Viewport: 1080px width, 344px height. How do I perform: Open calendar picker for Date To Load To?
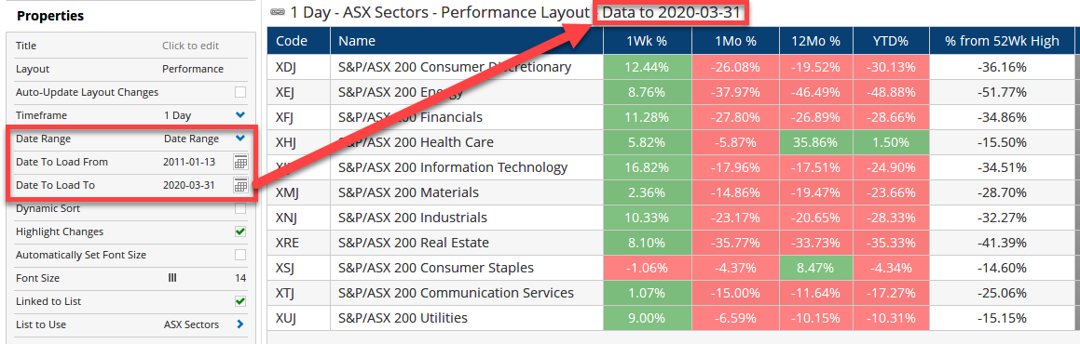239,185
